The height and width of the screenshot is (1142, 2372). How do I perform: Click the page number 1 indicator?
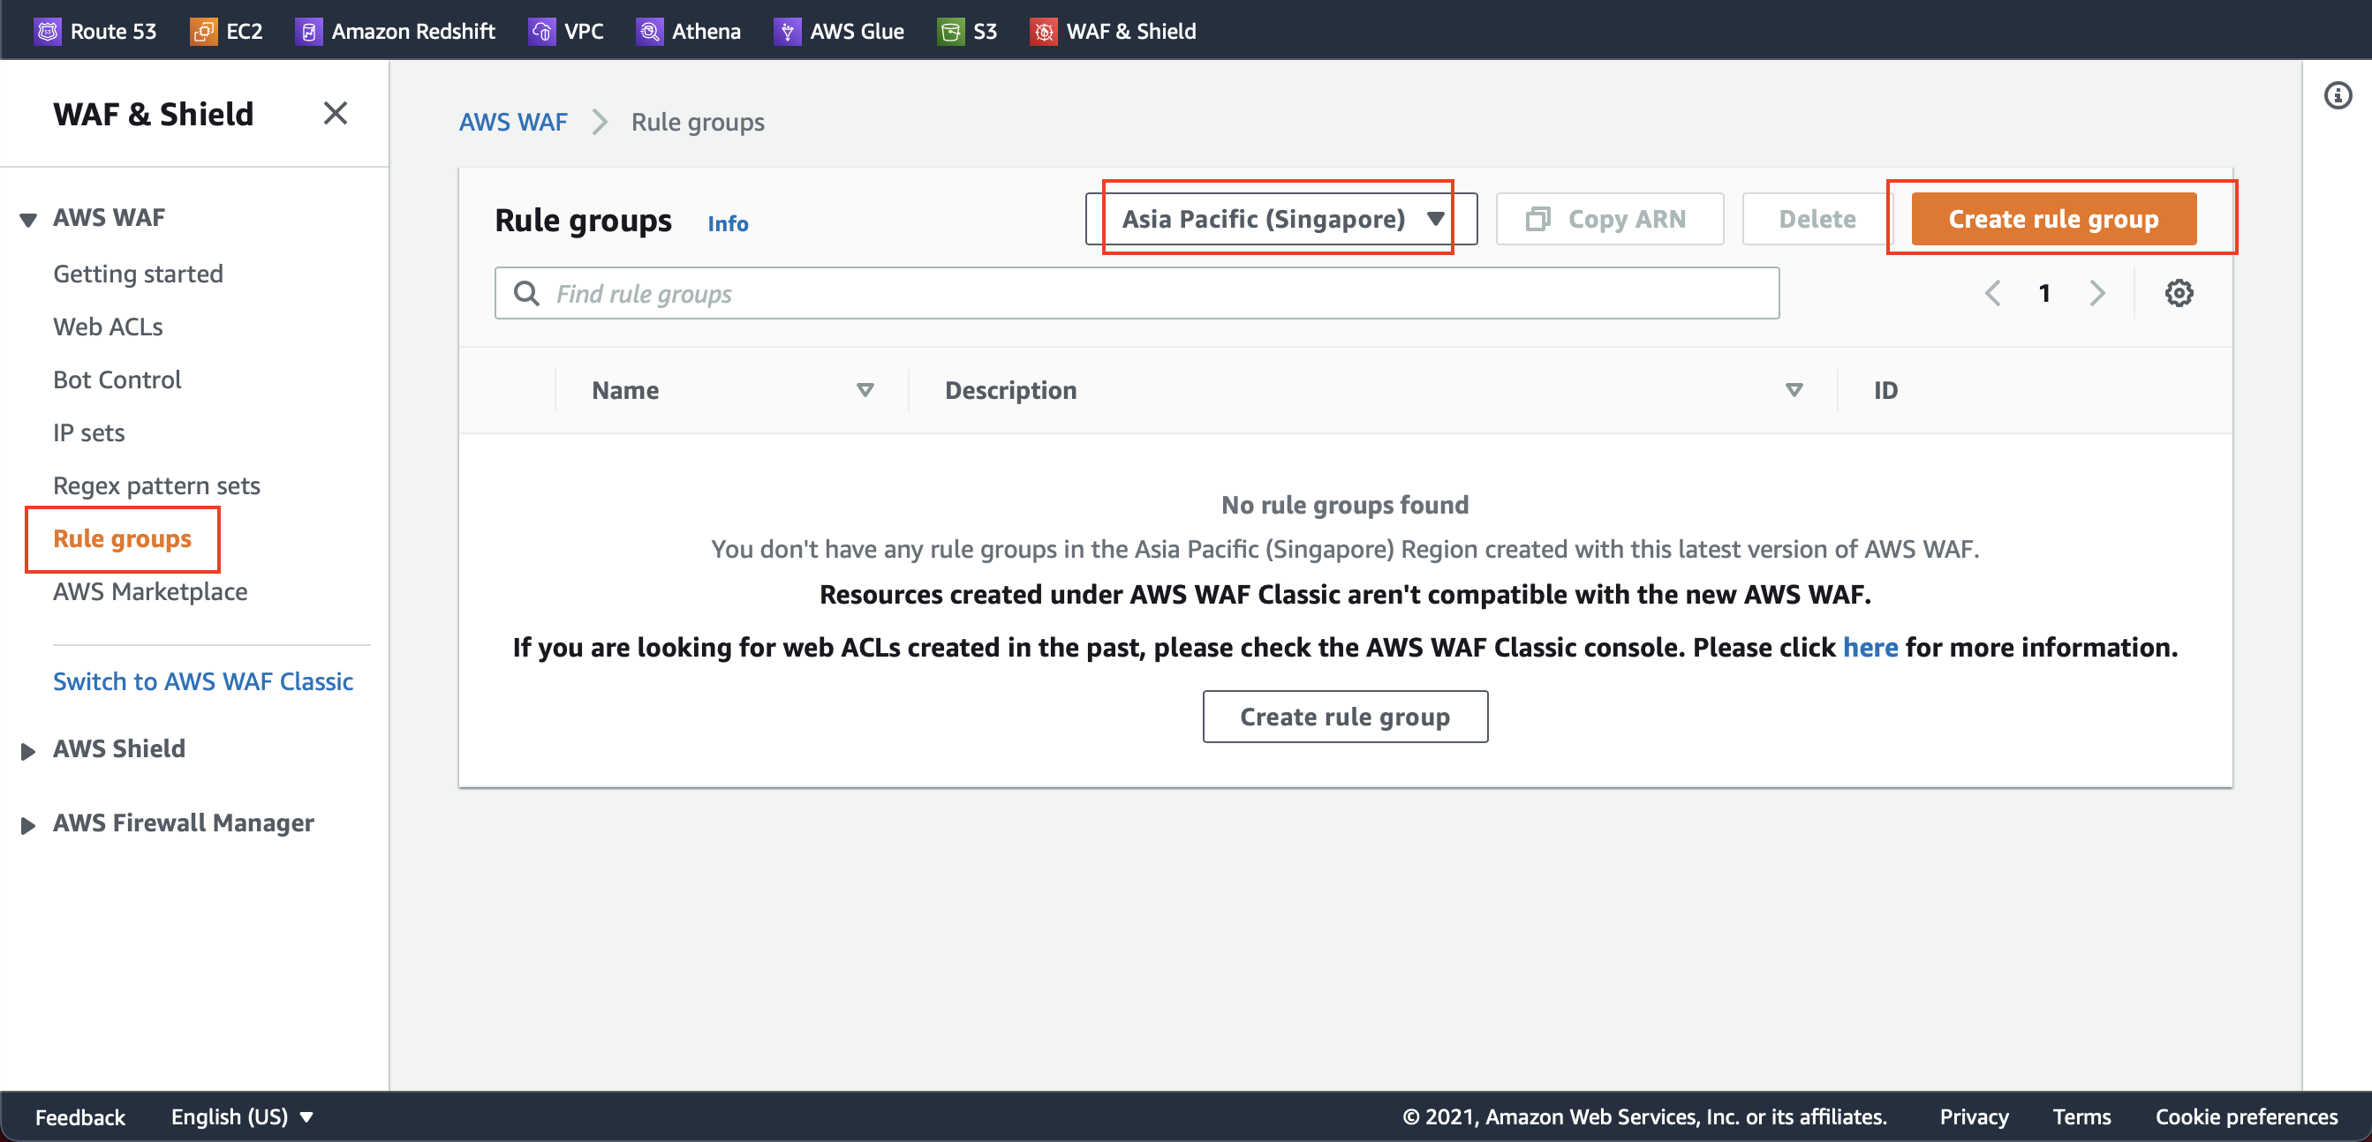[2044, 294]
